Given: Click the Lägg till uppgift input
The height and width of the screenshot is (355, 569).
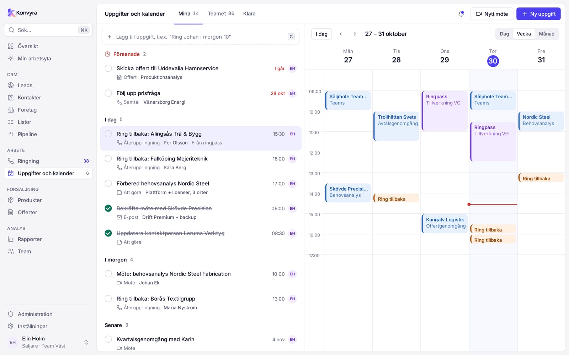Looking at the screenshot, I should click(201, 37).
